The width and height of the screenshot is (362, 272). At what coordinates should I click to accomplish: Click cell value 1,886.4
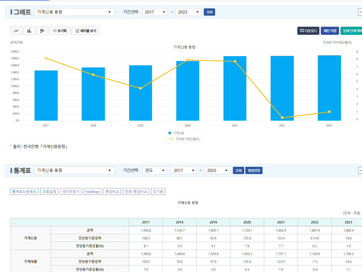pyautogui.click(x=348, y=230)
